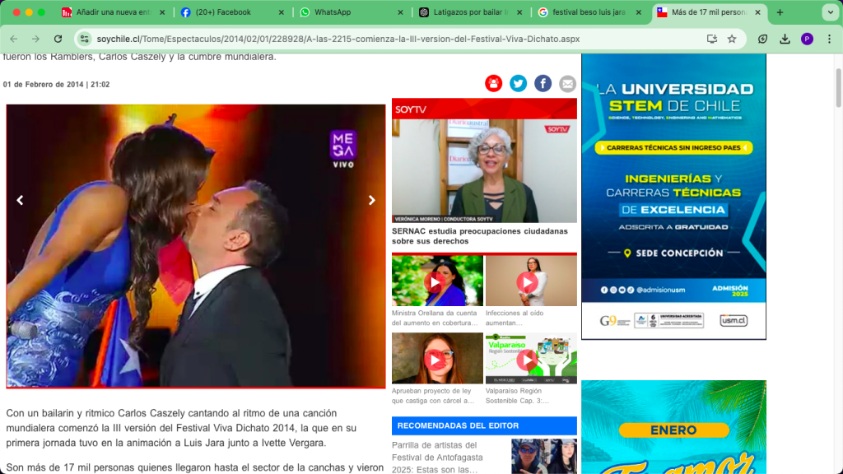Click the page vertical scrollbar thumb
This screenshot has width=843, height=474.
pos(838,87)
